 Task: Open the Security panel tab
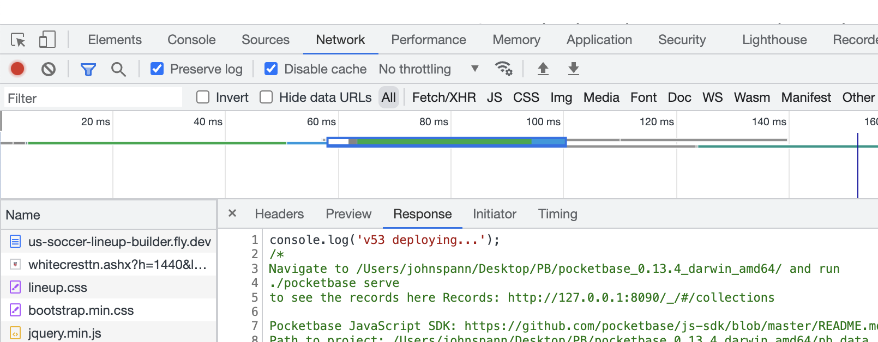pyautogui.click(x=682, y=40)
